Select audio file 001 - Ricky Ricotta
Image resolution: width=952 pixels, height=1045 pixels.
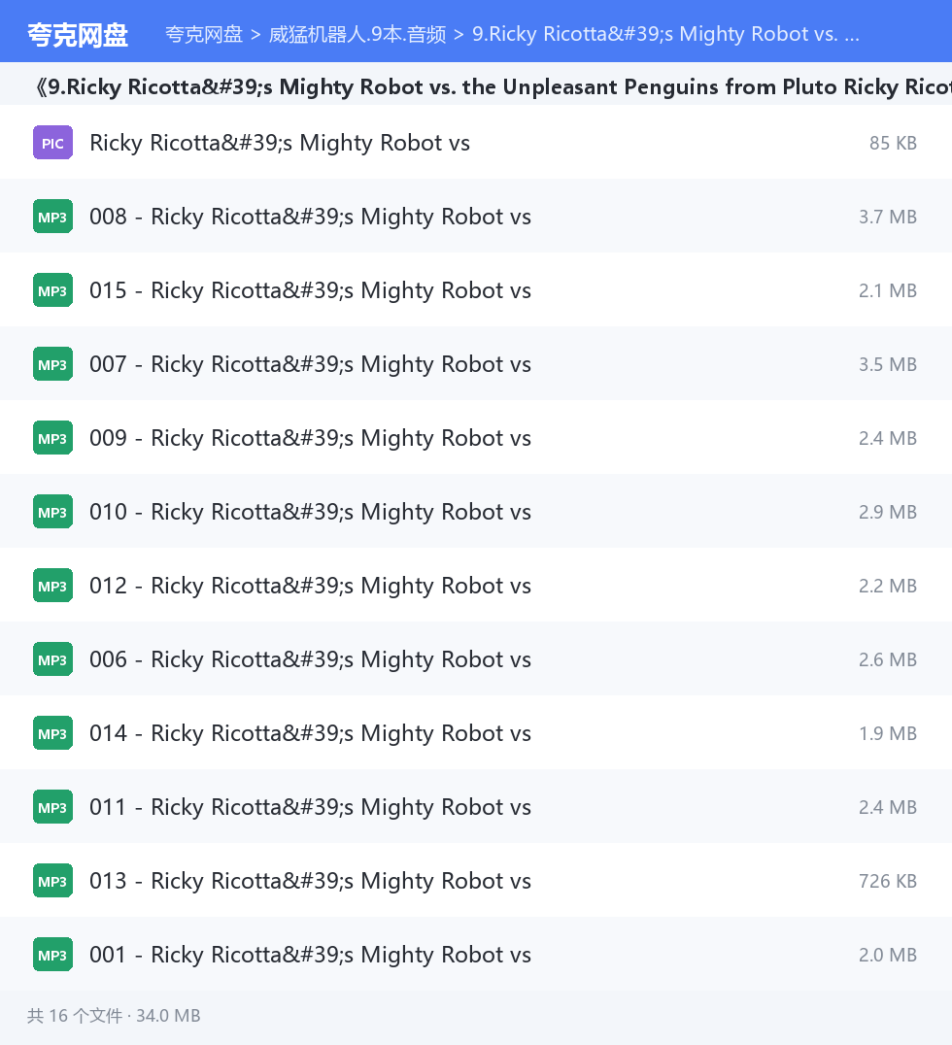[x=310, y=955]
